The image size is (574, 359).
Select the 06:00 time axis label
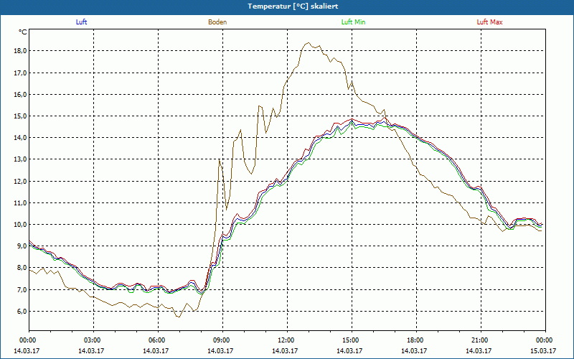click(157, 340)
